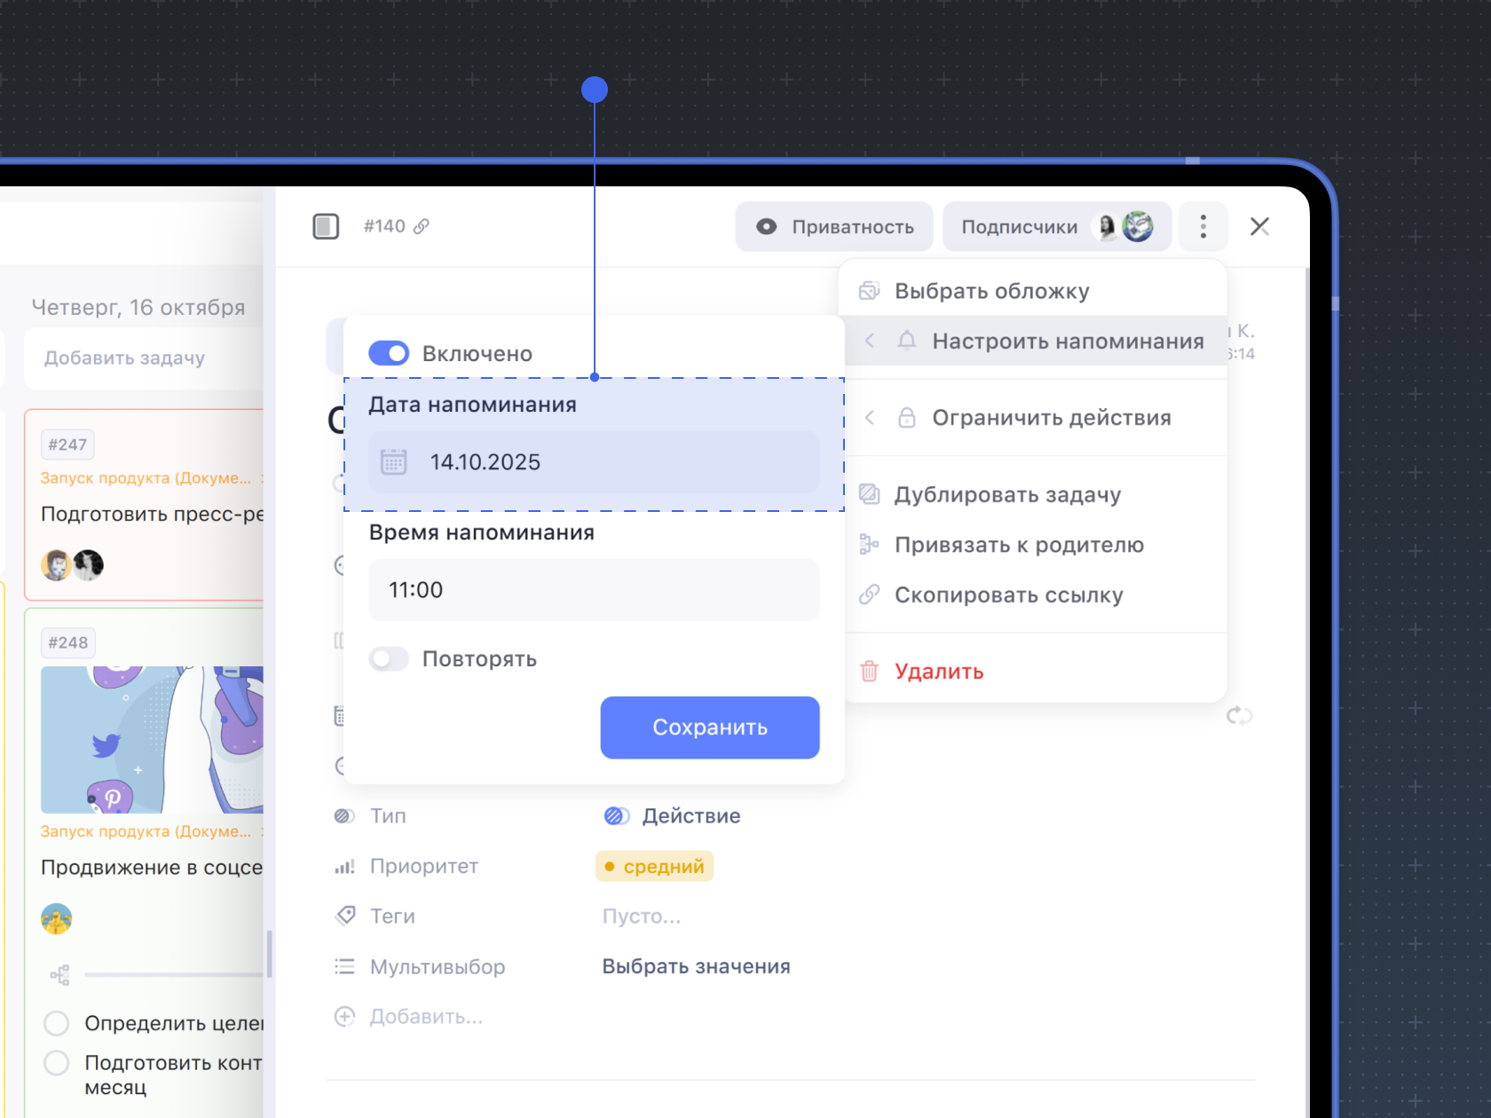
Task: Click the plus icon near Добавить…
Action: pyautogui.click(x=344, y=1017)
